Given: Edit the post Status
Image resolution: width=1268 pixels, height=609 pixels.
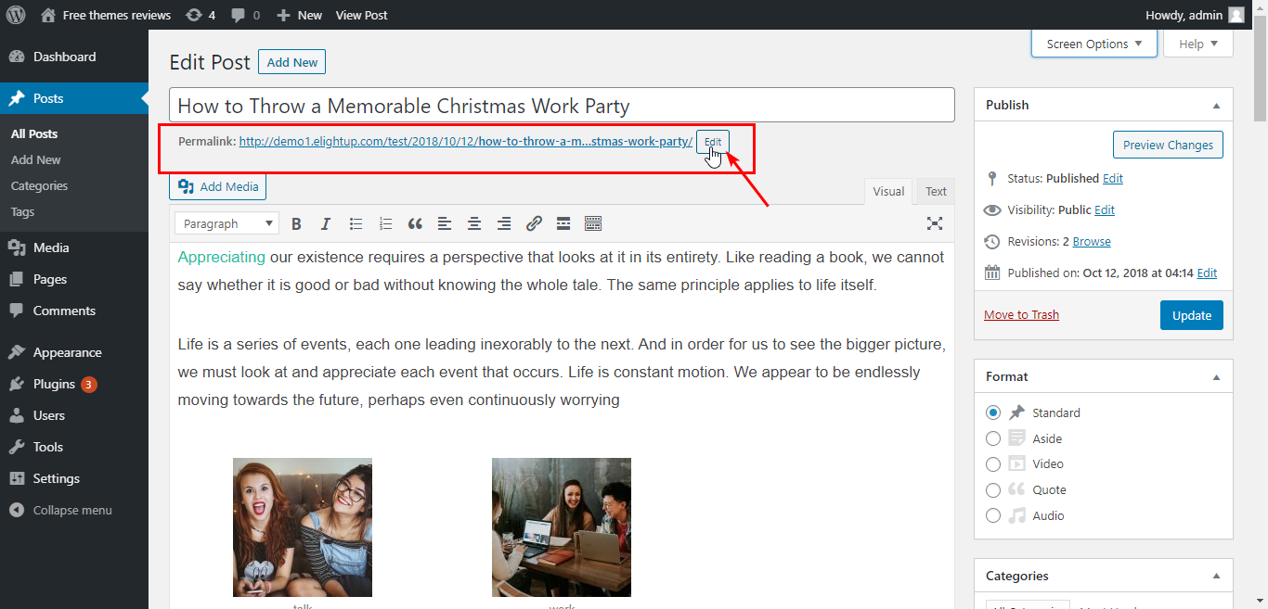Looking at the screenshot, I should coord(1112,178).
